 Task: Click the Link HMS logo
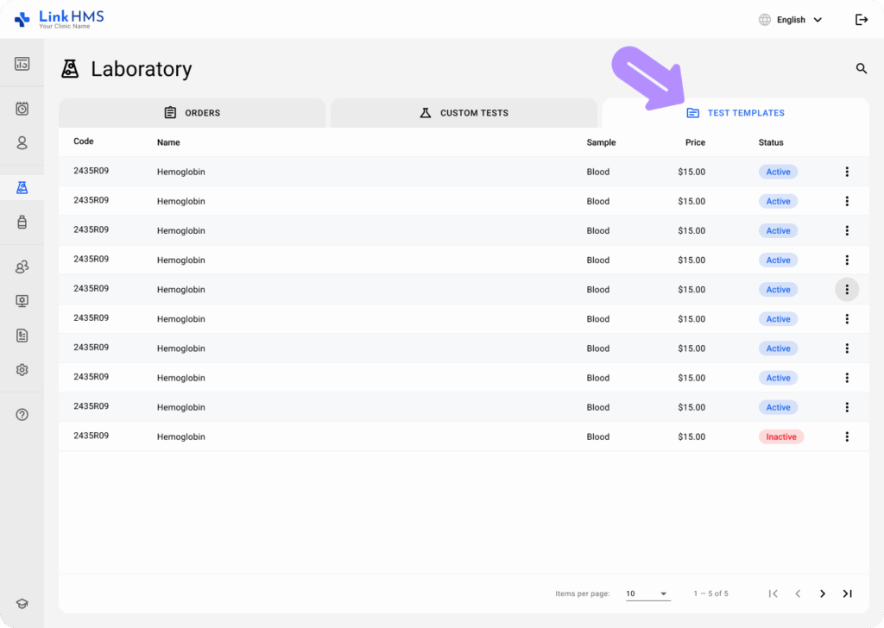pyautogui.click(x=60, y=19)
